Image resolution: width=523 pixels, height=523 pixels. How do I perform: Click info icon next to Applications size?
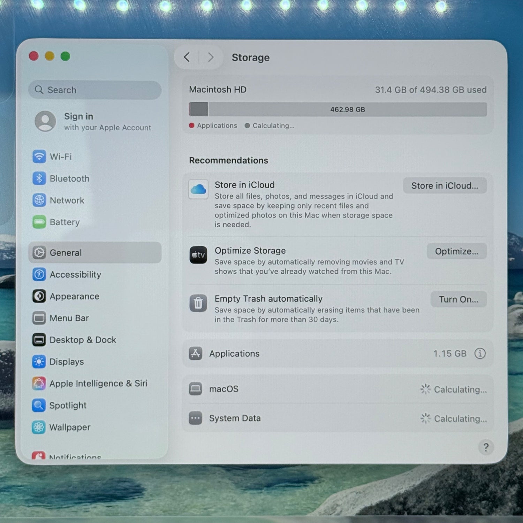pyautogui.click(x=480, y=354)
